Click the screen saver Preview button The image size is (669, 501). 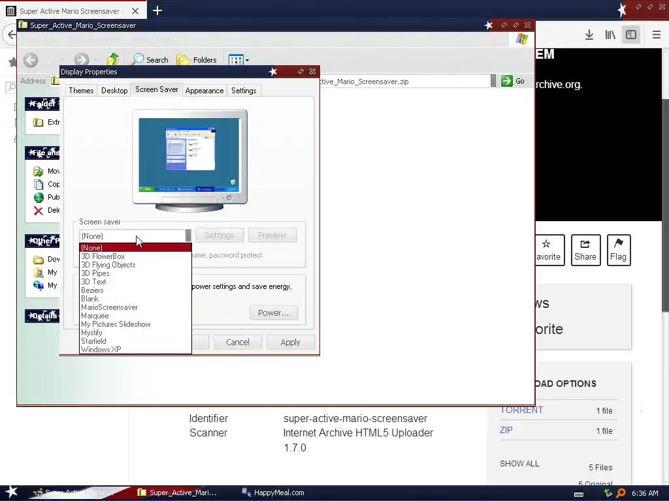pyautogui.click(x=272, y=235)
